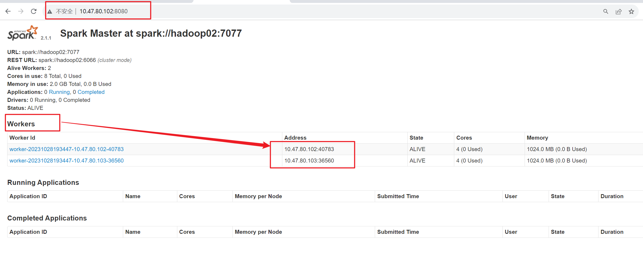The image size is (643, 279).
Task: Open the zoom magnifier icon in address bar
Action: coord(606,11)
